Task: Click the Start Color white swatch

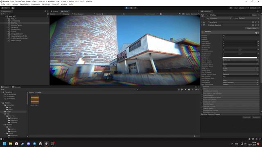Action: 240,58
